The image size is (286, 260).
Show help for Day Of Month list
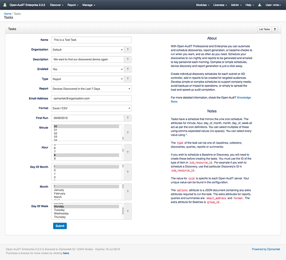point(127,172)
